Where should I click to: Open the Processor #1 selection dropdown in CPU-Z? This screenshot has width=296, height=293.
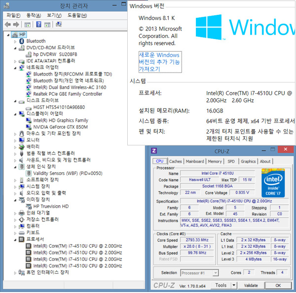216,273
